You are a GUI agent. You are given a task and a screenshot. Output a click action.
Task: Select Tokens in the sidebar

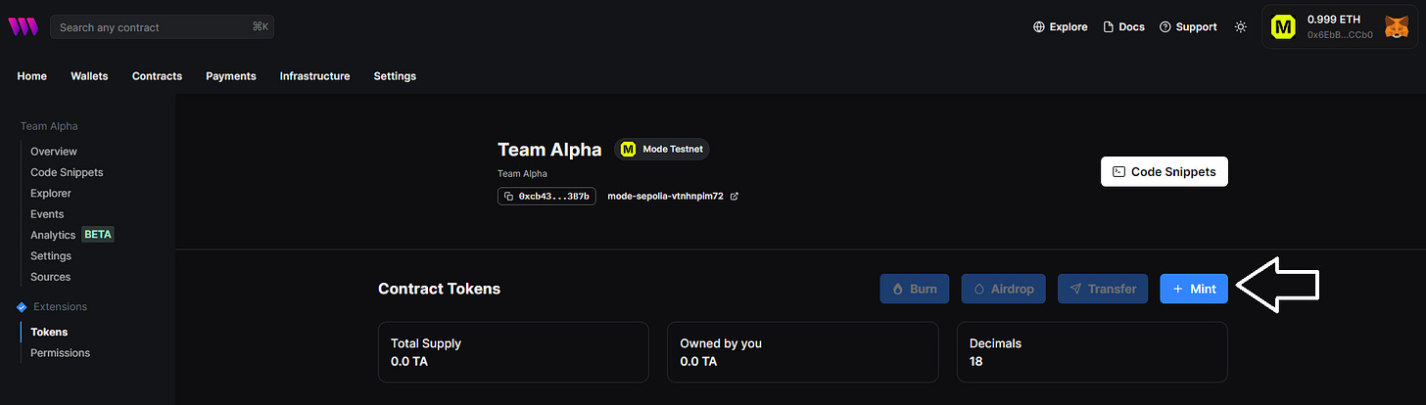pos(49,333)
